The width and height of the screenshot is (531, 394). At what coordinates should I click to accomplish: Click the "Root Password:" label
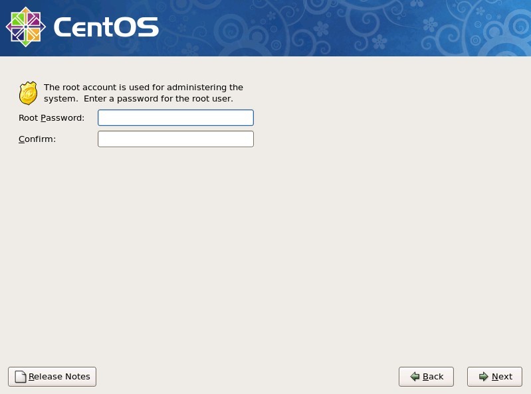click(x=51, y=118)
